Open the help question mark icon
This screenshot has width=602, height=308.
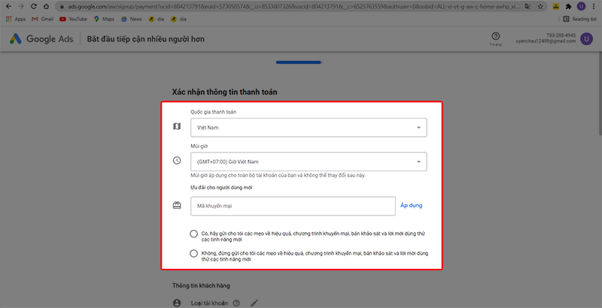click(496, 36)
